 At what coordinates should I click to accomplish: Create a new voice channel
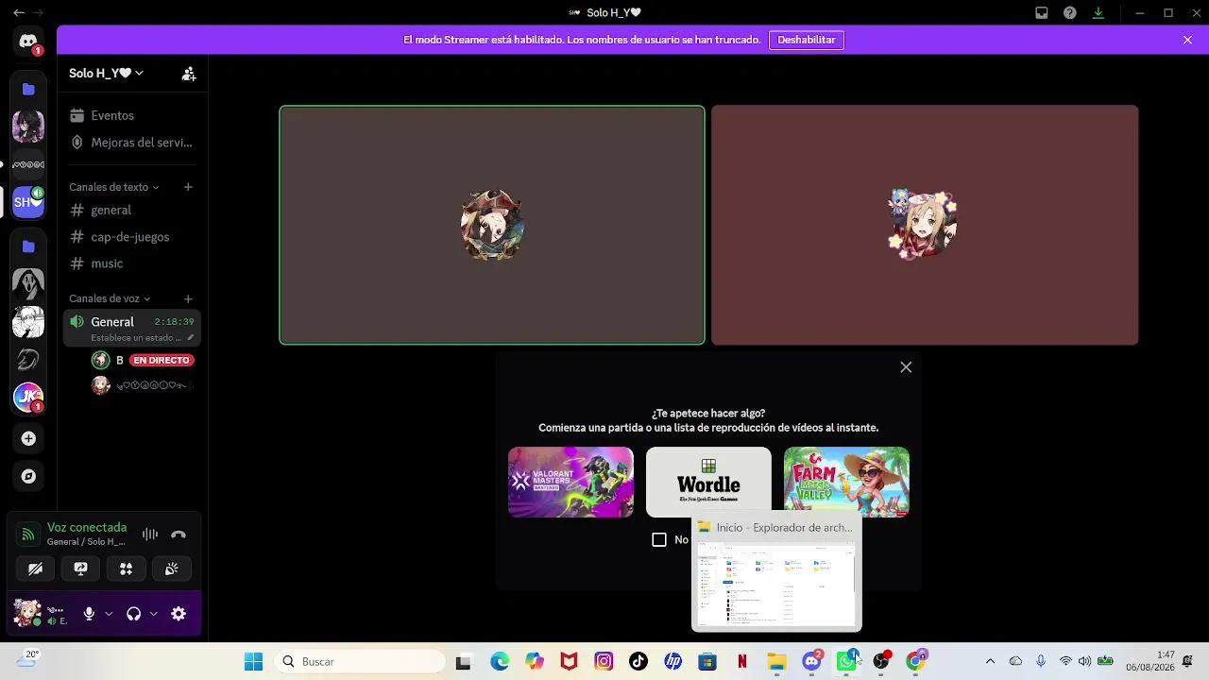click(x=188, y=298)
